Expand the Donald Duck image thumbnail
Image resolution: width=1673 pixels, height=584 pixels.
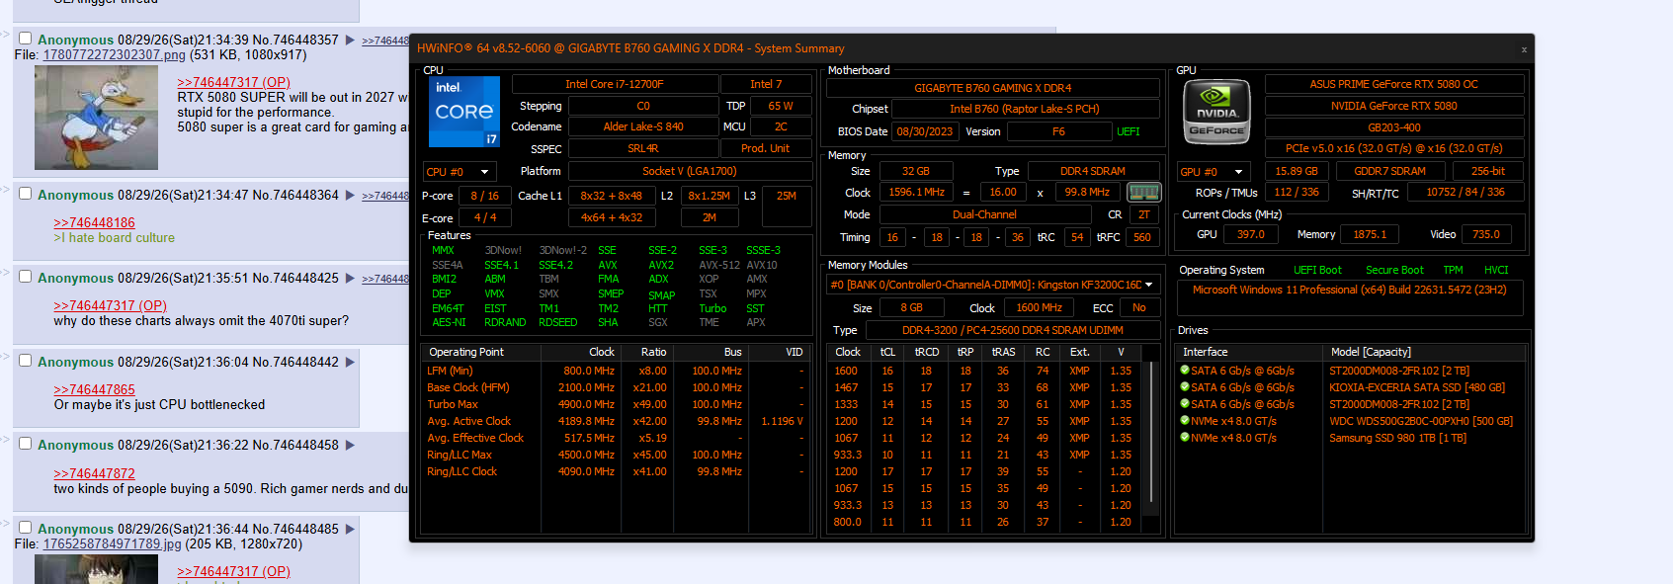(x=96, y=118)
